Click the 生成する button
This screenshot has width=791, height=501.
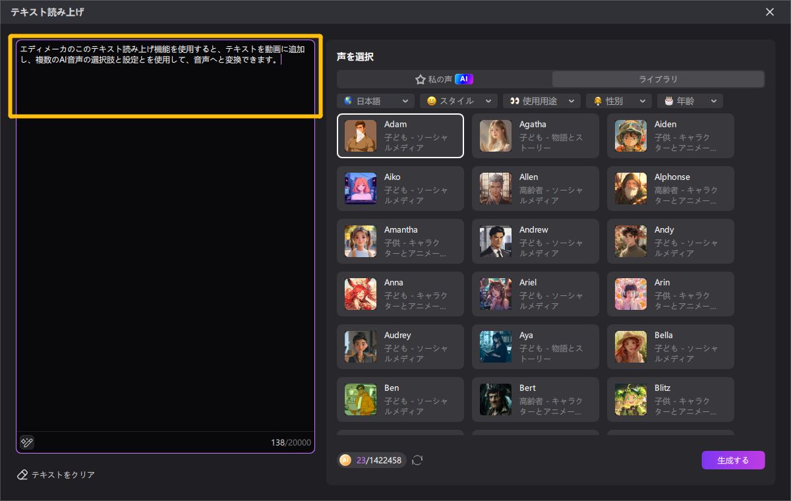point(733,460)
